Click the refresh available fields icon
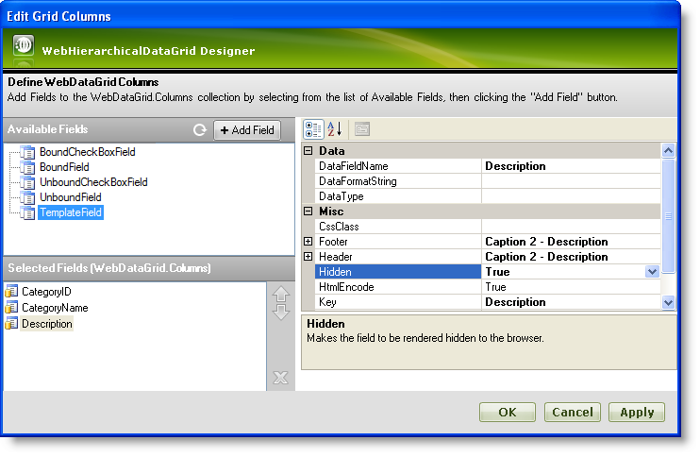The height and width of the screenshot is (457, 700). (199, 130)
